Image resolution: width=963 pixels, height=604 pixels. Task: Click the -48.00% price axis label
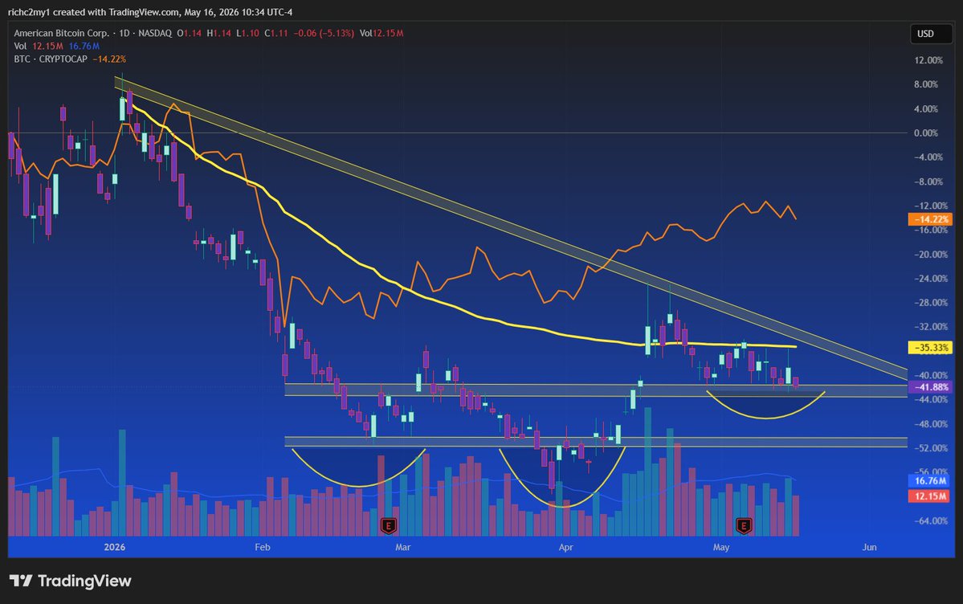pyautogui.click(x=930, y=424)
